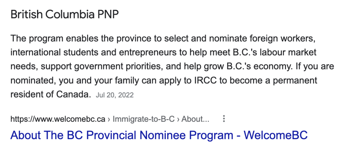Click 'labour market' in the snippet text
This screenshot has height=149, width=342.
pyautogui.click(x=288, y=52)
